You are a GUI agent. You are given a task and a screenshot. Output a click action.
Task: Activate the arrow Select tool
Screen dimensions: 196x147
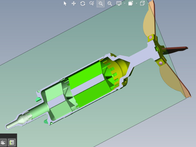click(x=65, y=4)
